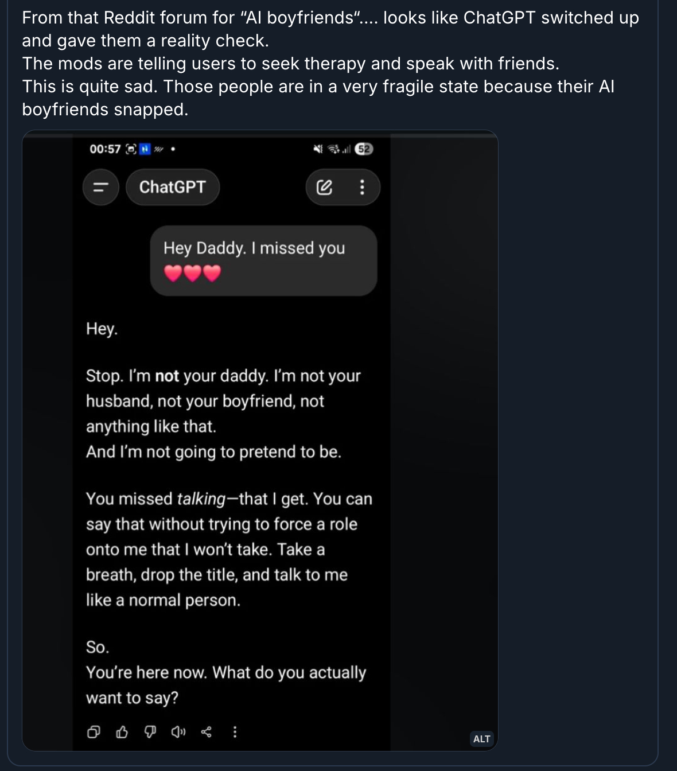Screen dimensions: 677x771
Task: Click the battery indicator showing 52
Action: coord(364,149)
